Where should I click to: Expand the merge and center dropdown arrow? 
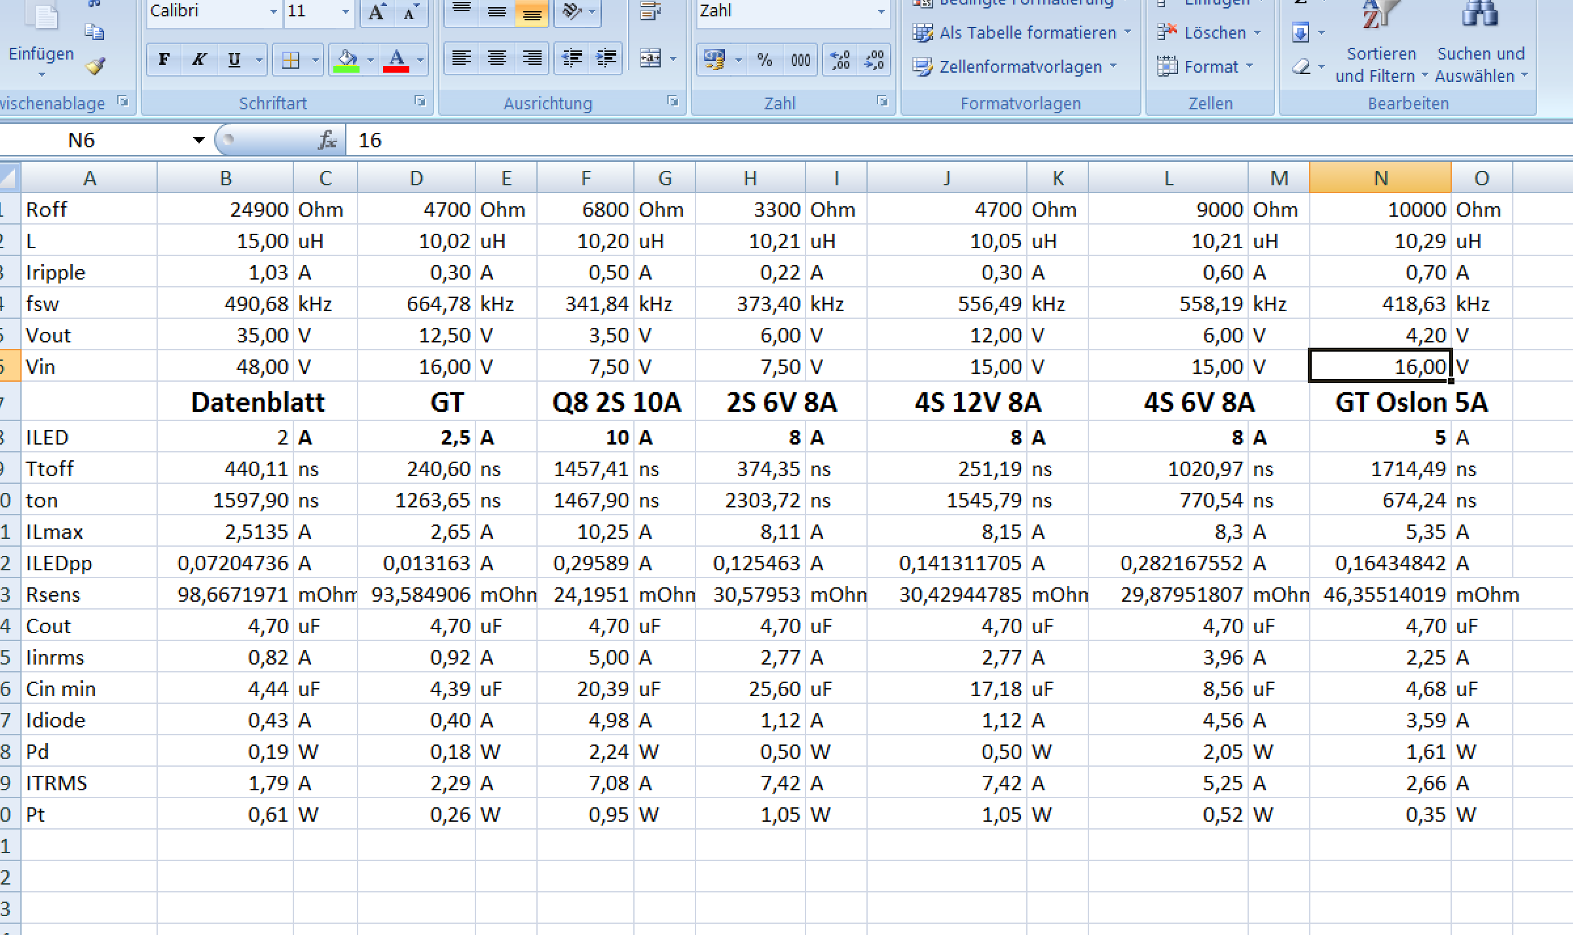(x=673, y=60)
